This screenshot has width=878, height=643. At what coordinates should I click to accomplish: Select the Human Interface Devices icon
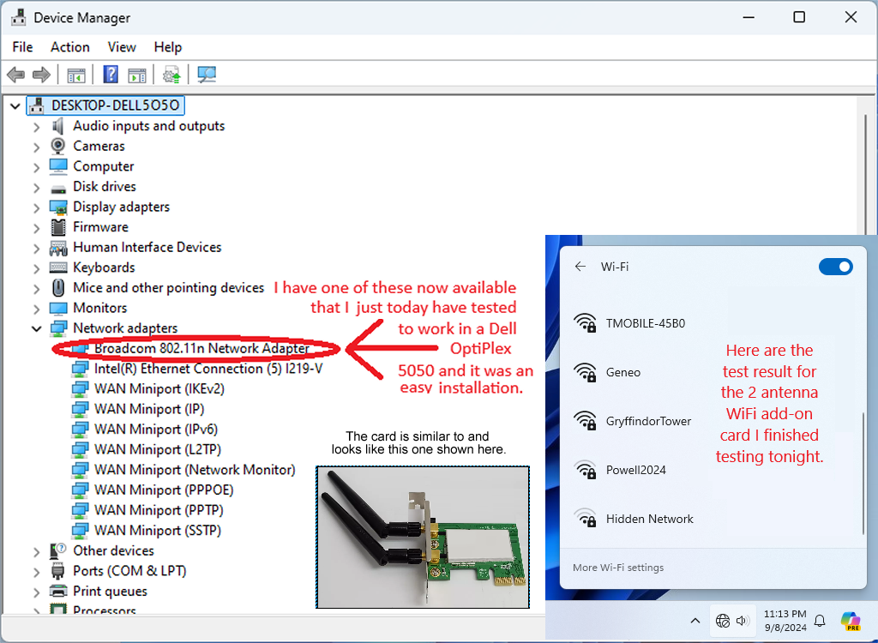(x=58, y=248)
